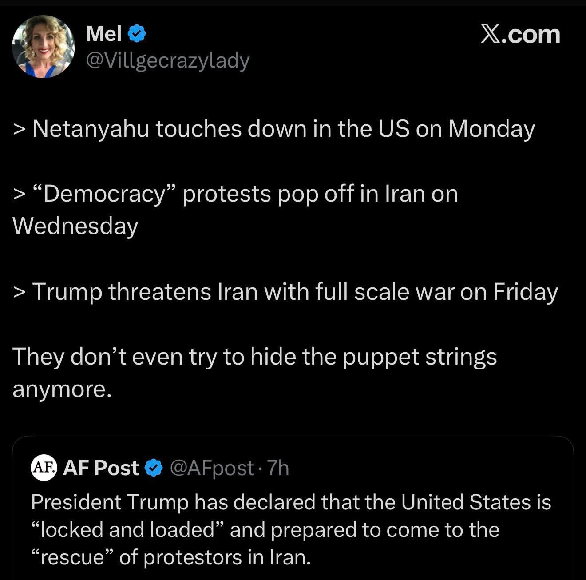Click the "President Trump has declared" line
The image size is (586, 580).
(291, 502)
